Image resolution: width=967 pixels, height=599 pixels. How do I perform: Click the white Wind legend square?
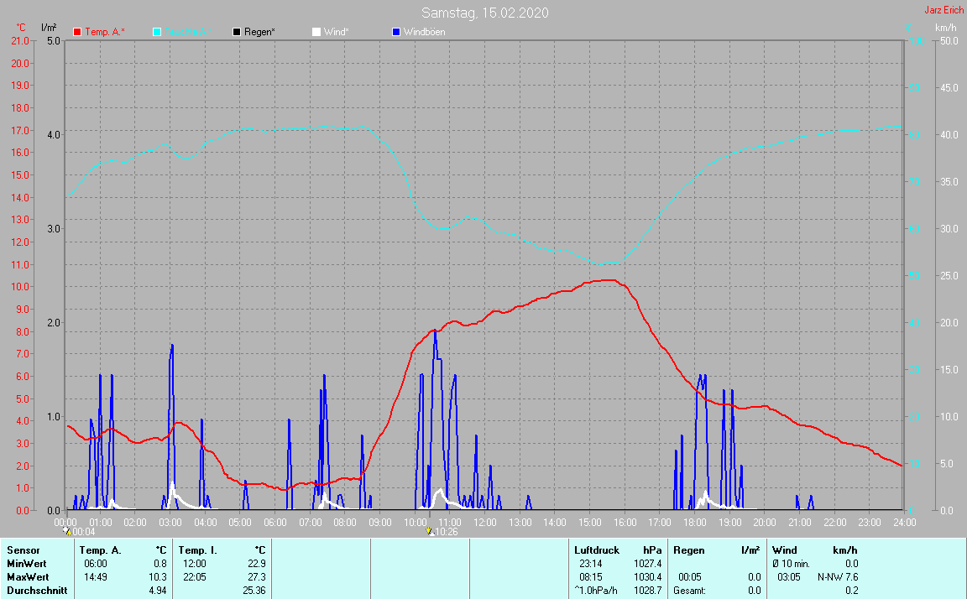click(x=316, y=32)
